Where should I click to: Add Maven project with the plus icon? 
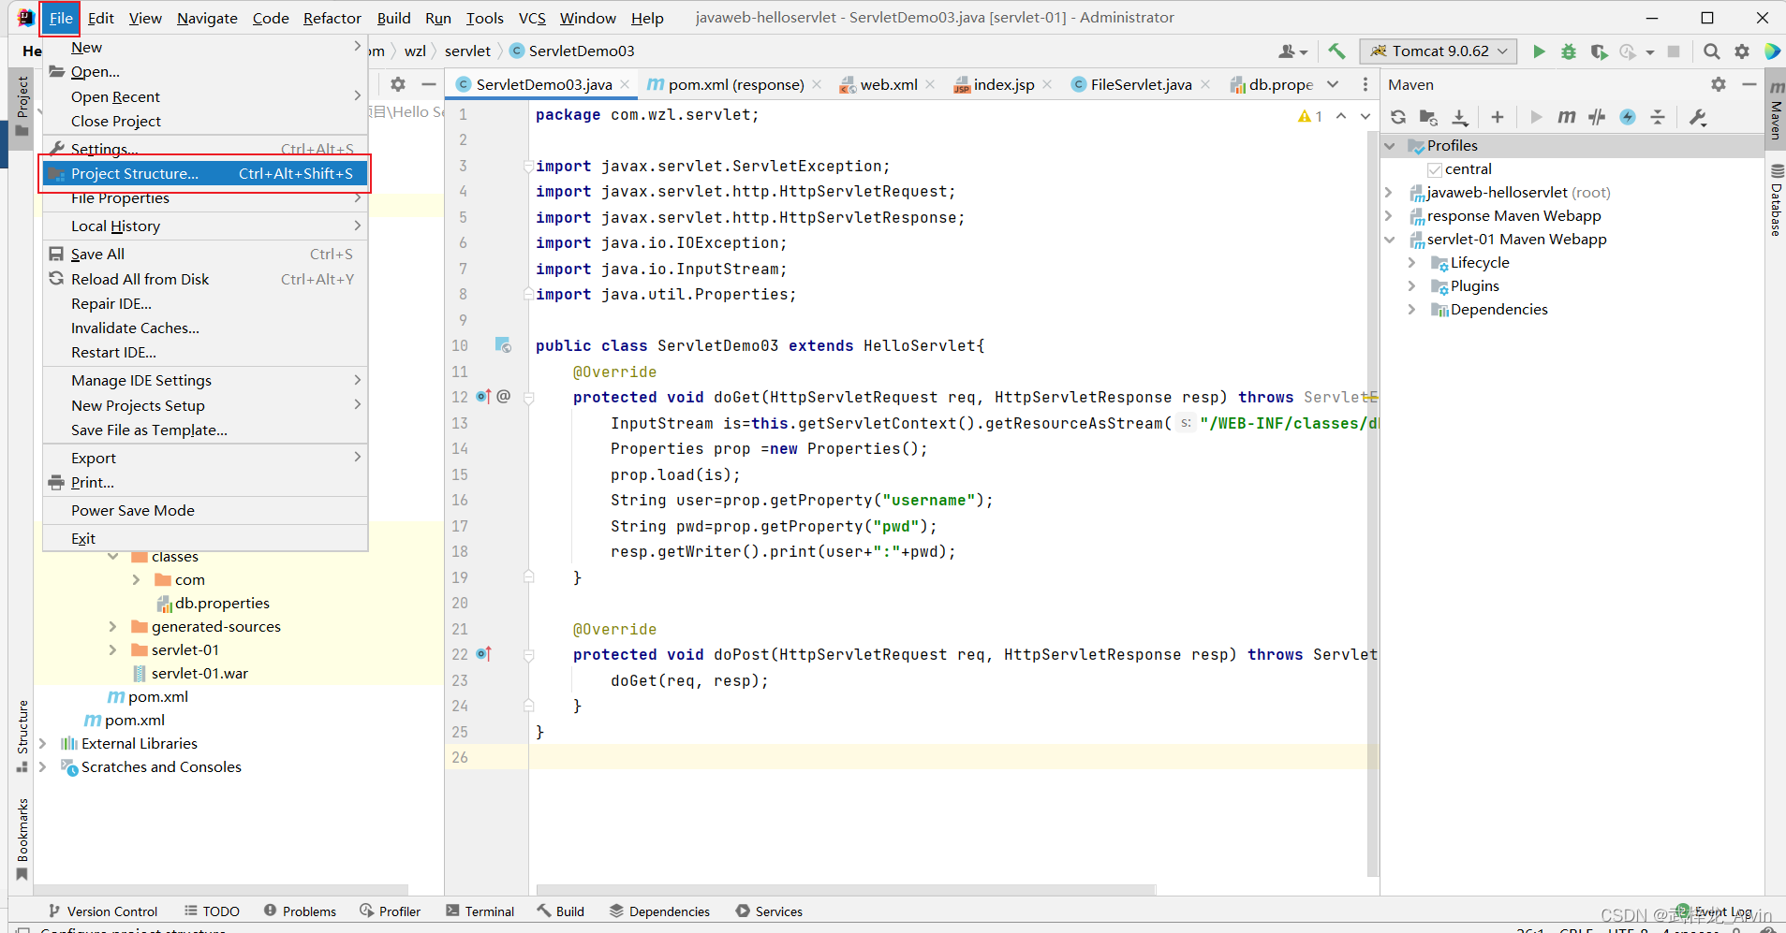coord(1498,117)
